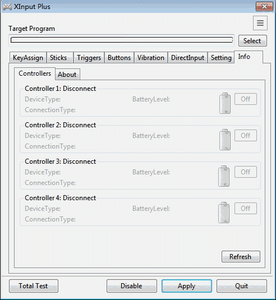
Task: Open the Total Test button
Action: 34,286
